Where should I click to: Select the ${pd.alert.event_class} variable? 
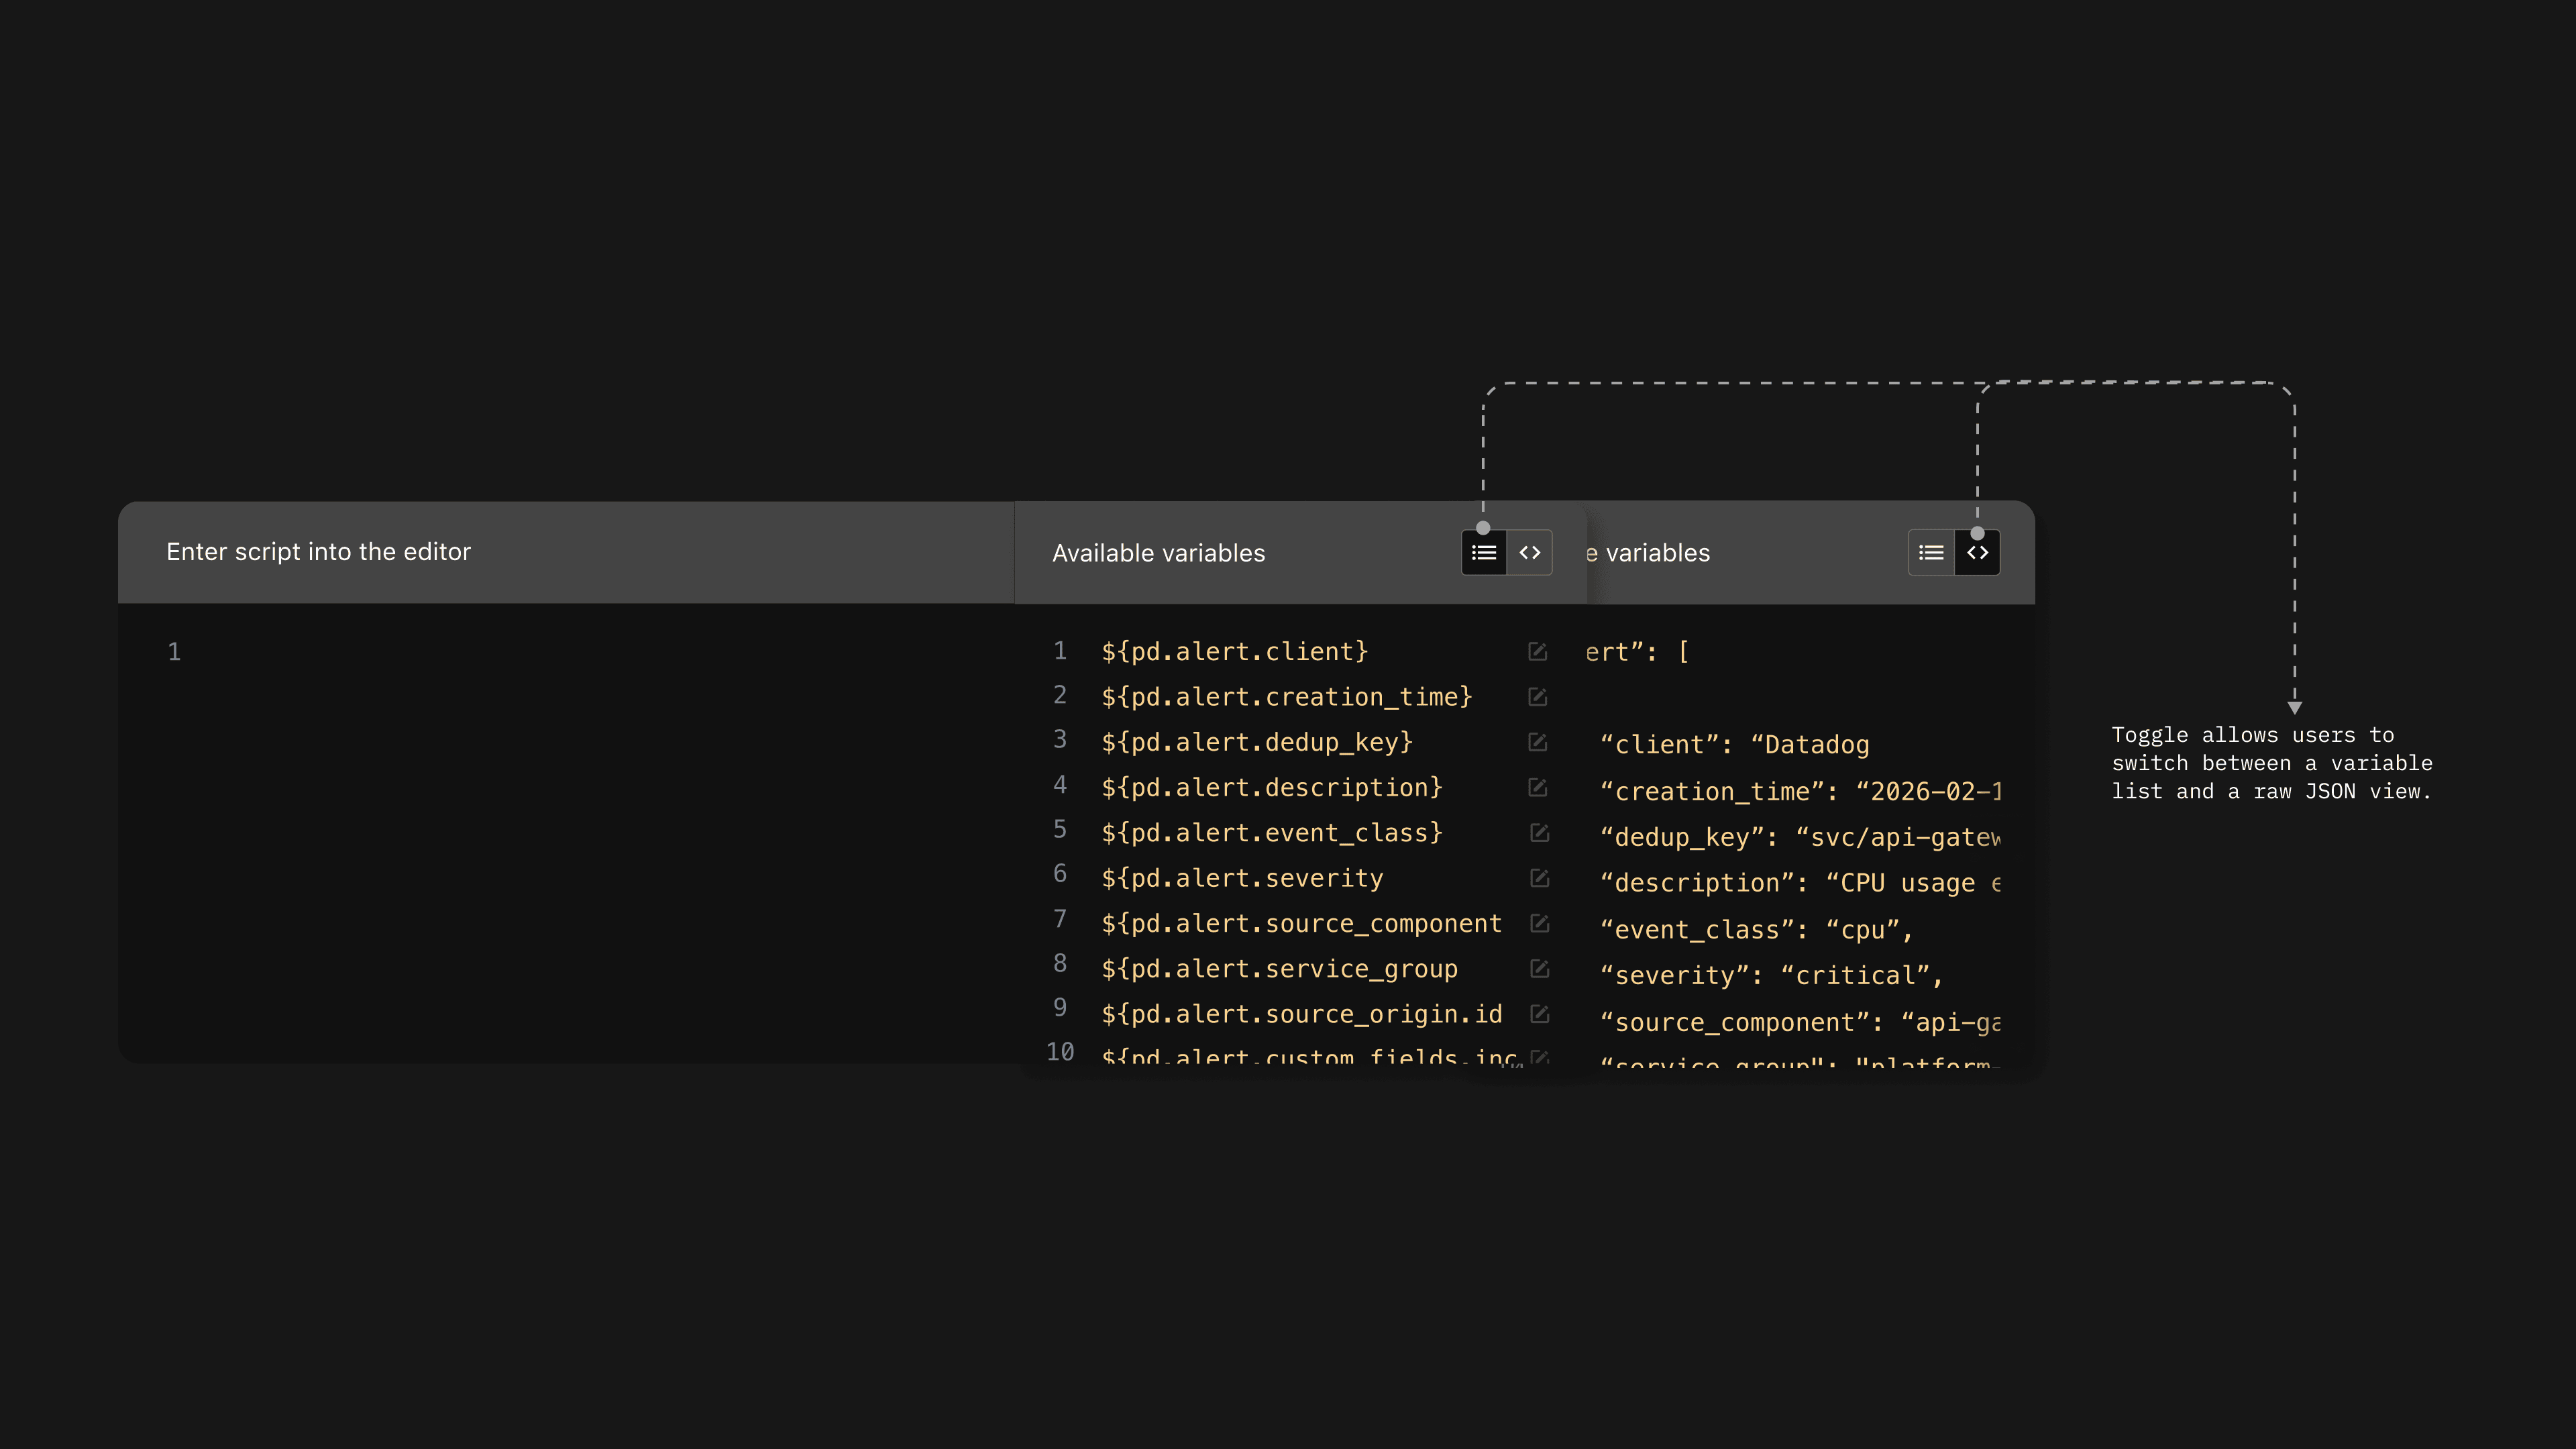(1271, 832)
